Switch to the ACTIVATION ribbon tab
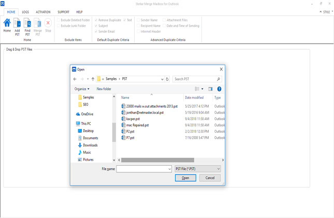 [x=43, y=12]
